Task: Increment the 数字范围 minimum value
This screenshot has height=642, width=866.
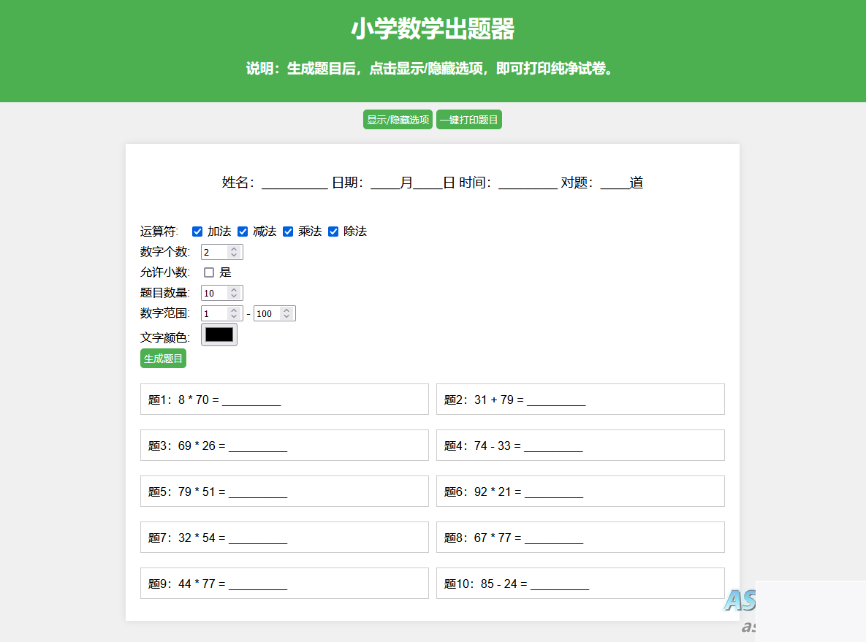Action: [x=234, y=310]
